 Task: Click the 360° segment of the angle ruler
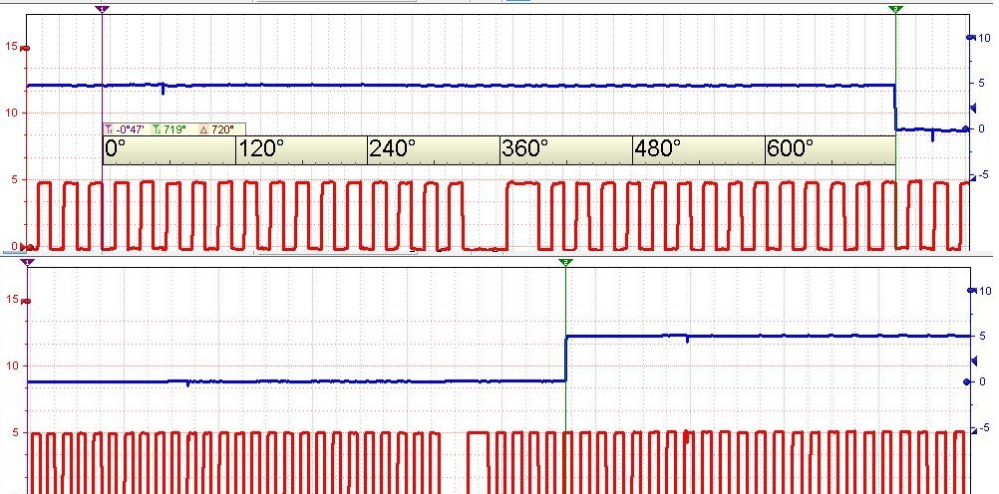(x=565, y=149)
